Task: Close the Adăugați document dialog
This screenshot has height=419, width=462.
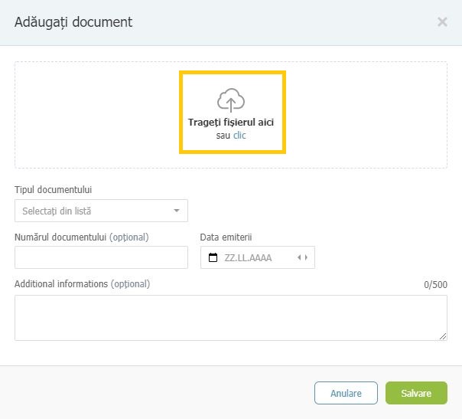Action: [442, 22]
